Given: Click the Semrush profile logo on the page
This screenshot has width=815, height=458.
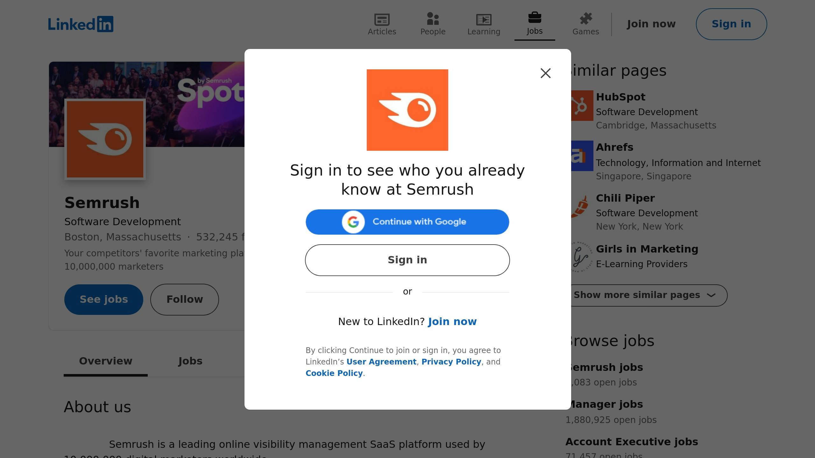Looking at the screenshot, I should click(105, 139).
